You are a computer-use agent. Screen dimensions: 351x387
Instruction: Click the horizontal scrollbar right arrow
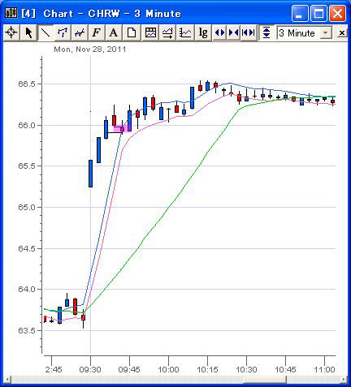(344, 380)
